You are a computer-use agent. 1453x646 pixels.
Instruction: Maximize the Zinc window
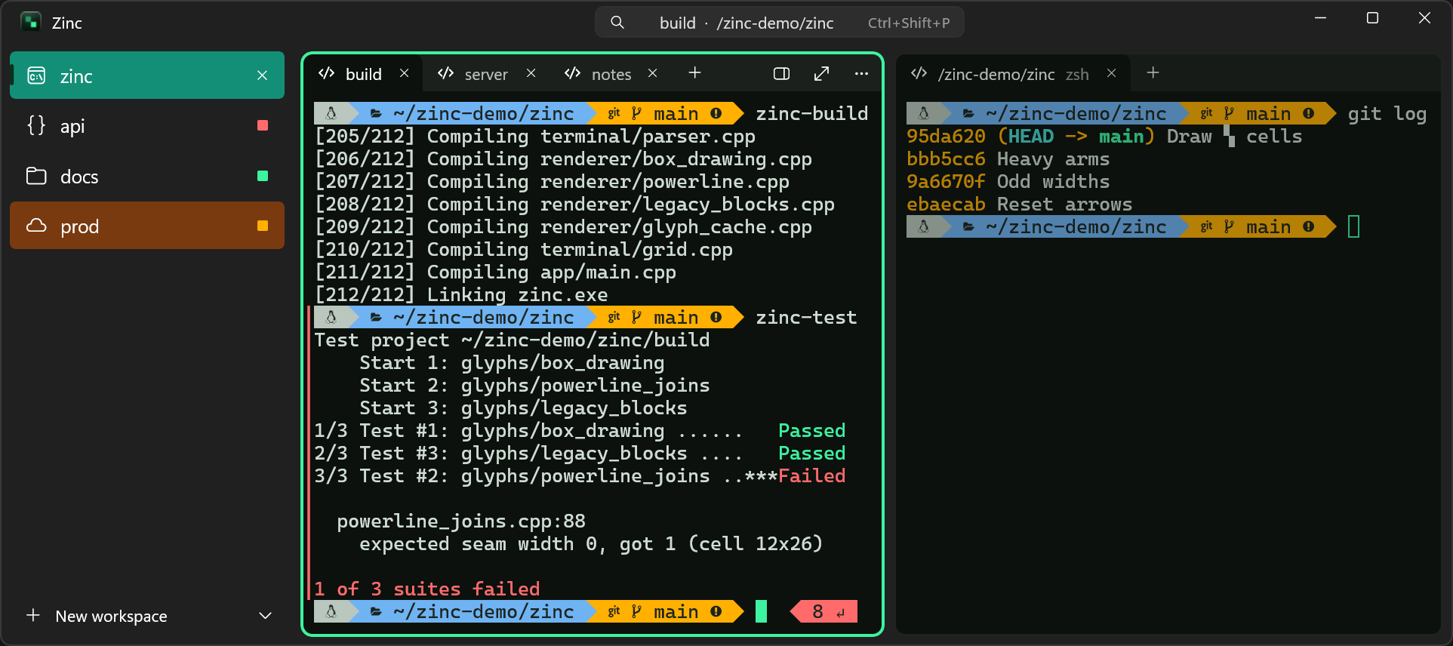(1373, 18)
